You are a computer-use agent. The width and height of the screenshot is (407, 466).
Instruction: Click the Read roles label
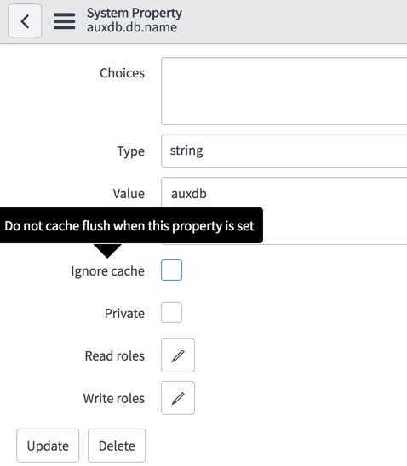pyautogui.click(x=115, y=356)
